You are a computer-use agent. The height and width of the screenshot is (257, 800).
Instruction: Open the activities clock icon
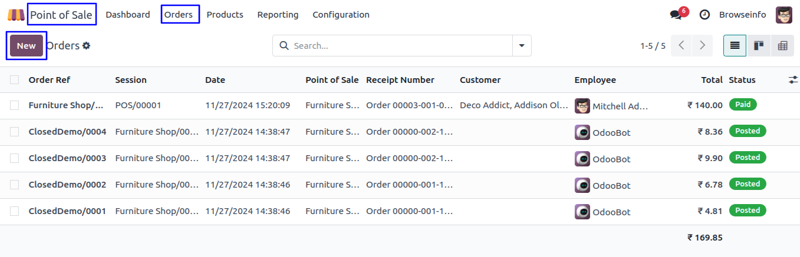[704, 15]
